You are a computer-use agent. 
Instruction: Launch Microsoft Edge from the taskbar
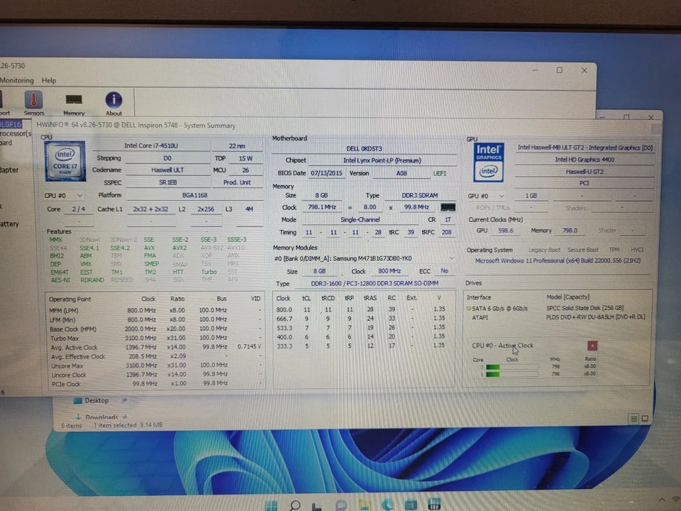pyautogui.click(x=387, y=505)
